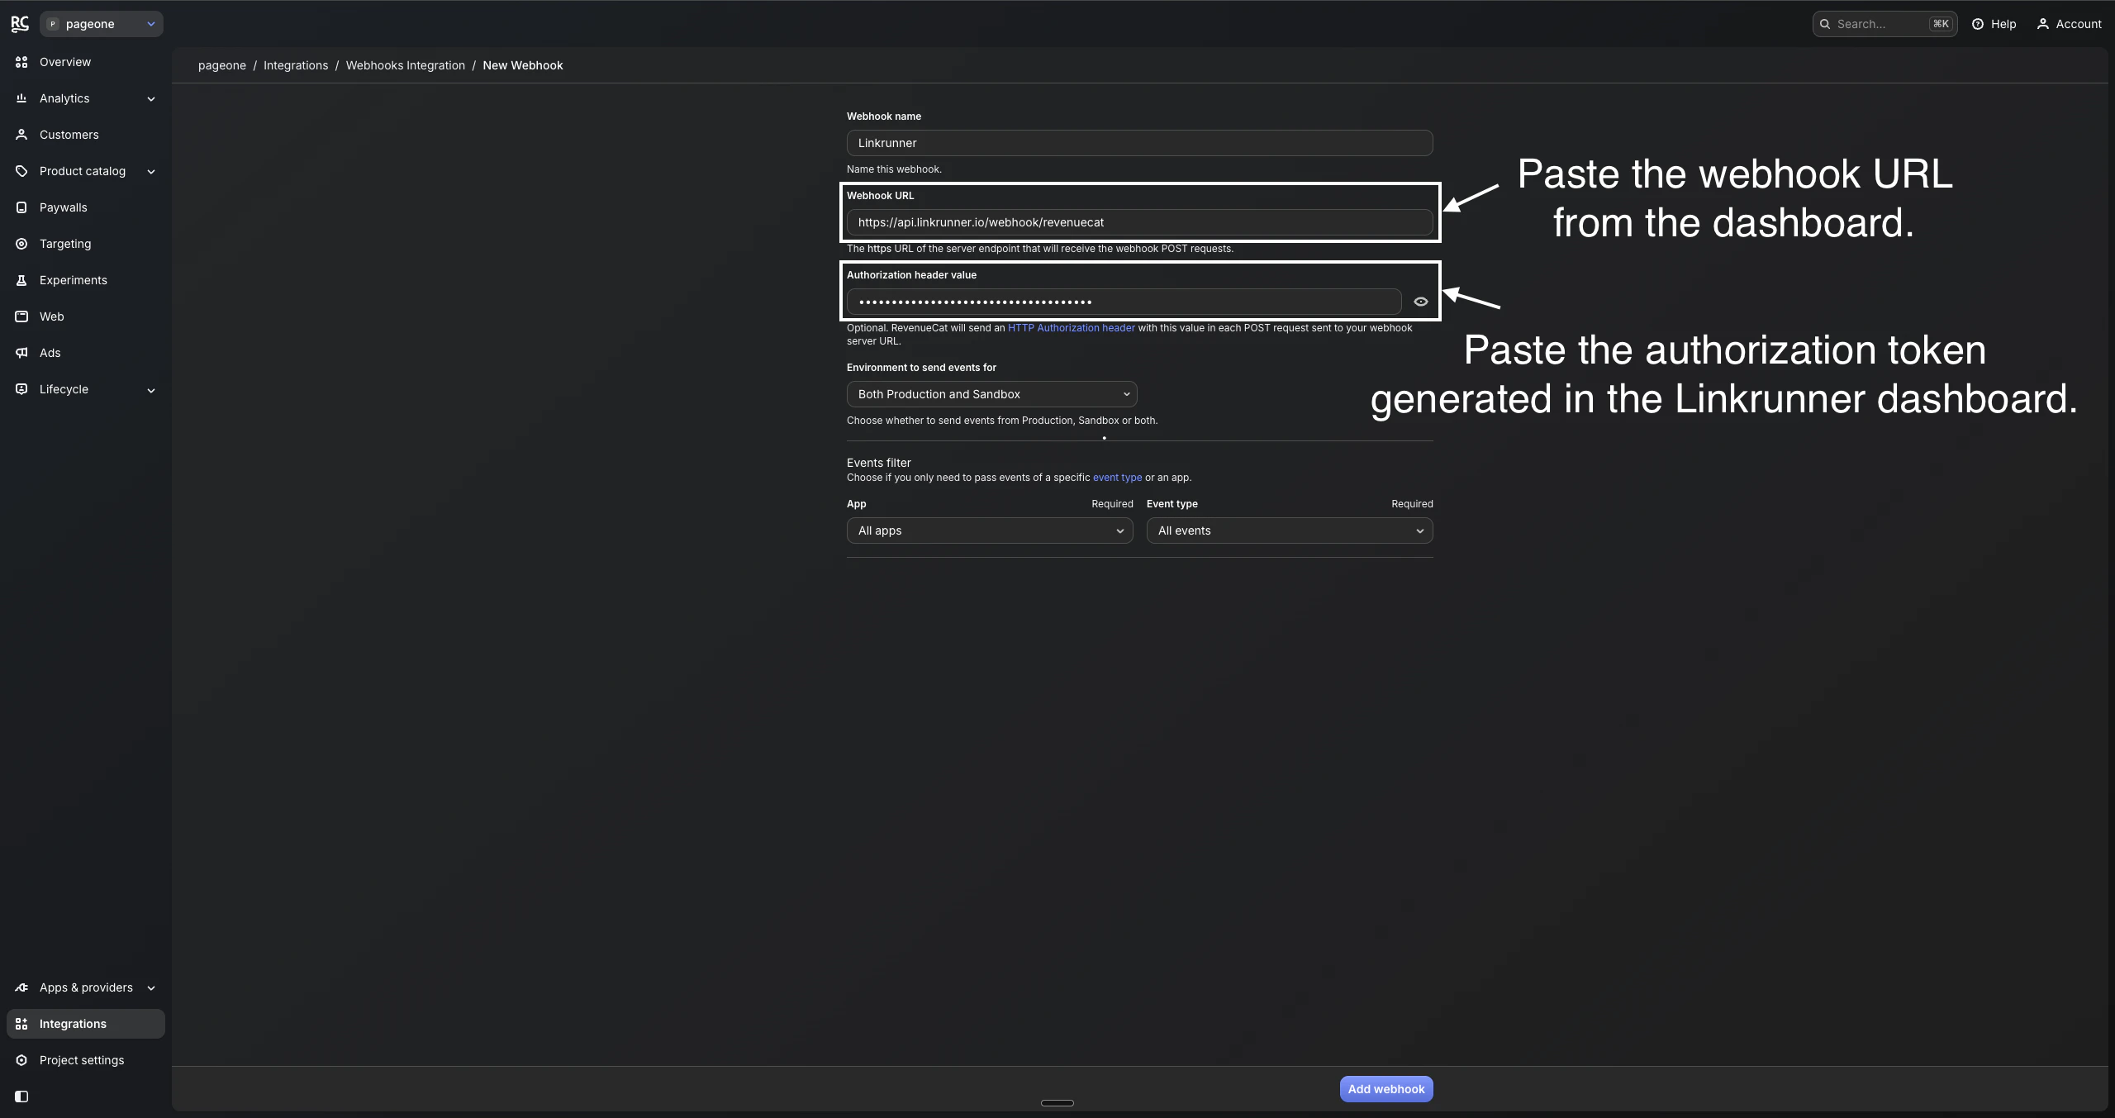Screen dimensions: 2115x1118
Task: Open the HTTP Authorization header link
Action: point(1071,327)
